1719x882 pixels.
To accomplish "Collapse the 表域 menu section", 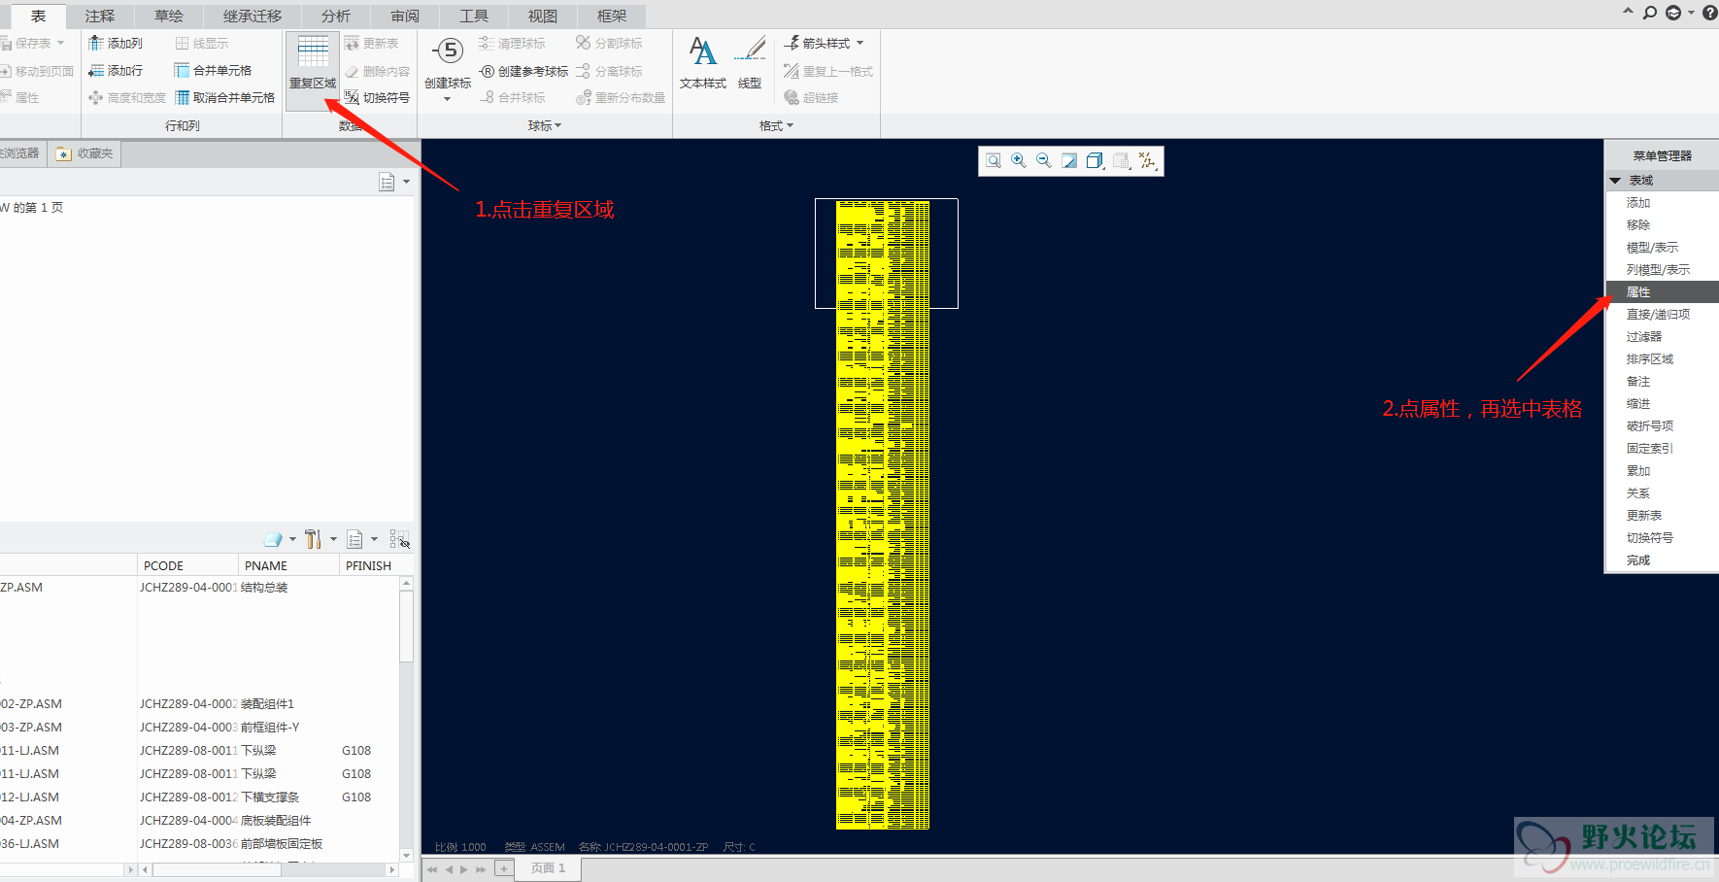I will (1615, 181).
